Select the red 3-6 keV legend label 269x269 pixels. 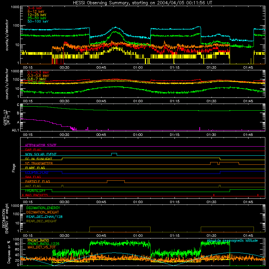[35, 8]
